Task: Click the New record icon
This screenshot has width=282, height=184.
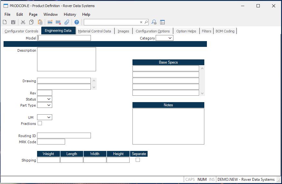Action: point(5,22)
